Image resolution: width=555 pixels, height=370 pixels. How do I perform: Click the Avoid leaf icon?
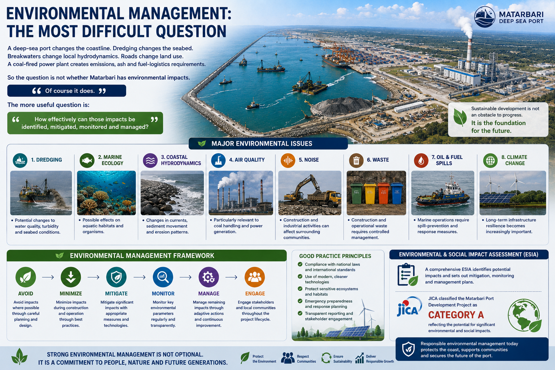click(26, 277)
